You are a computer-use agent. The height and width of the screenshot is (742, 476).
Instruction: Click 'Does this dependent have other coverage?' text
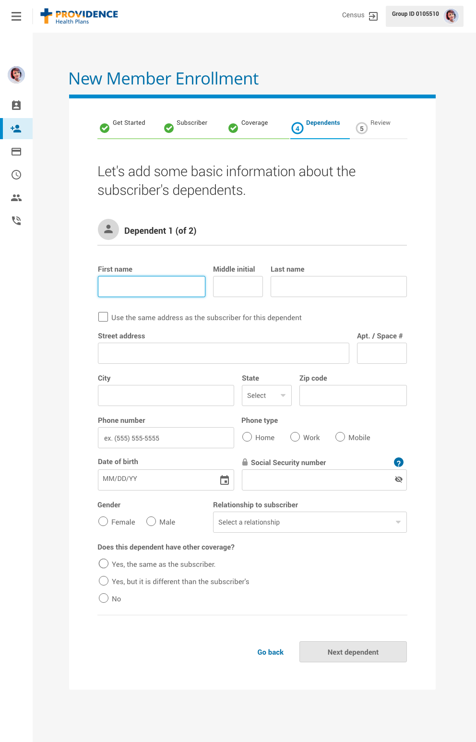point(166,547)
